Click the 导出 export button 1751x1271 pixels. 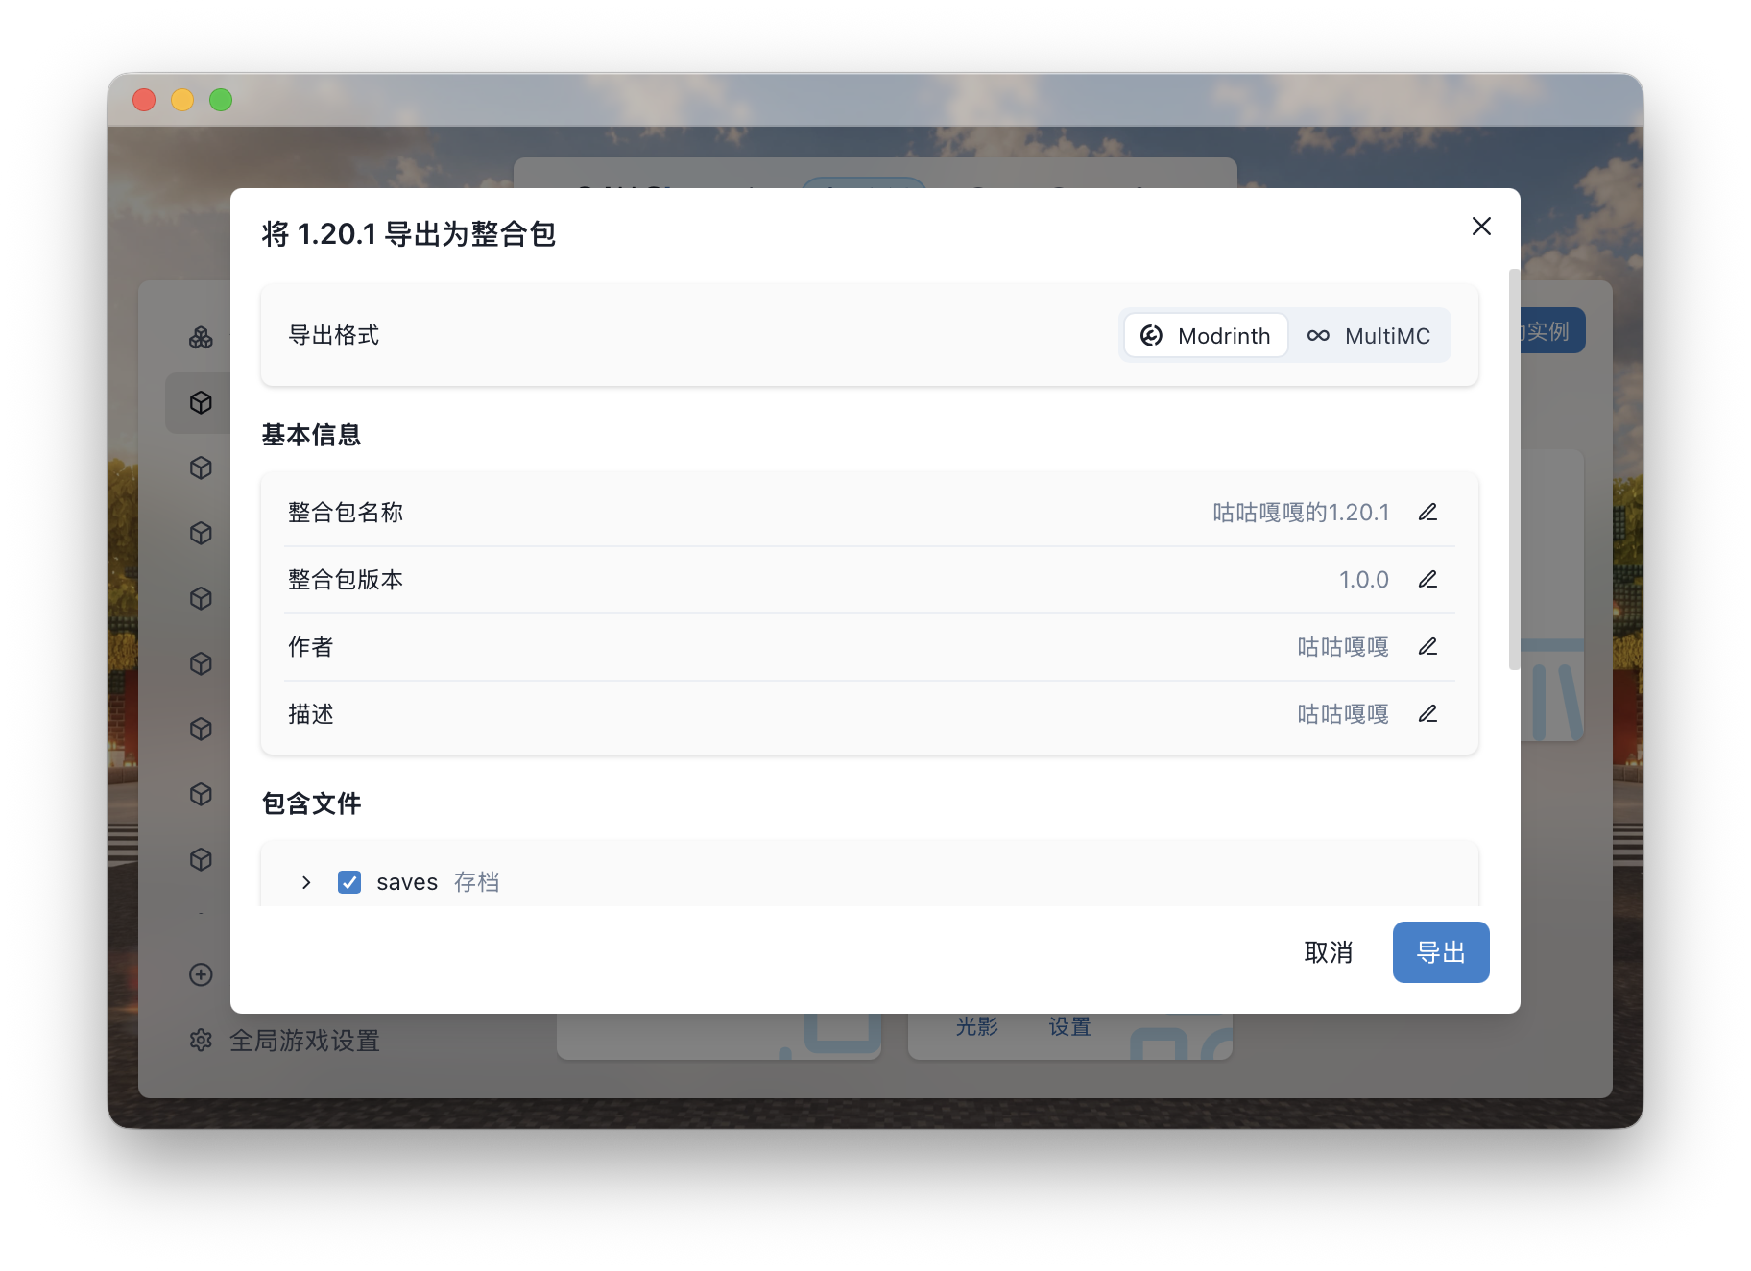1441,952
